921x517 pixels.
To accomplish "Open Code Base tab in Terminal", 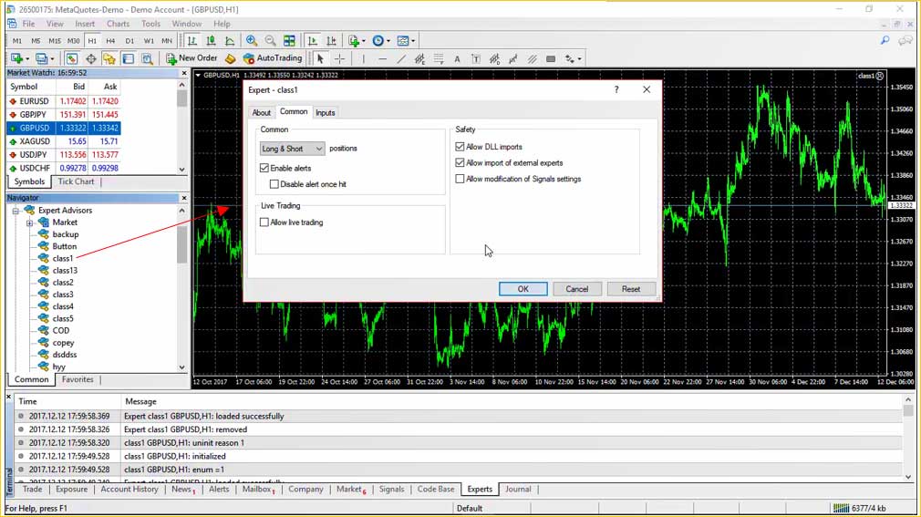I will 435,489.
